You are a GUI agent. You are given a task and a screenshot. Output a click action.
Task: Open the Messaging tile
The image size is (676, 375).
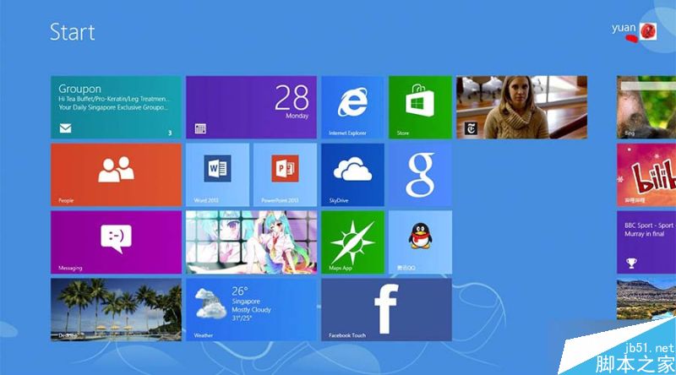pyautogui.click(x=116, y=242)
